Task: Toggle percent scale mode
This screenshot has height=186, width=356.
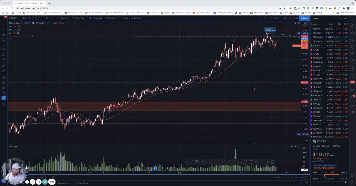Action: pyautogui.click(x=292, y=177)
